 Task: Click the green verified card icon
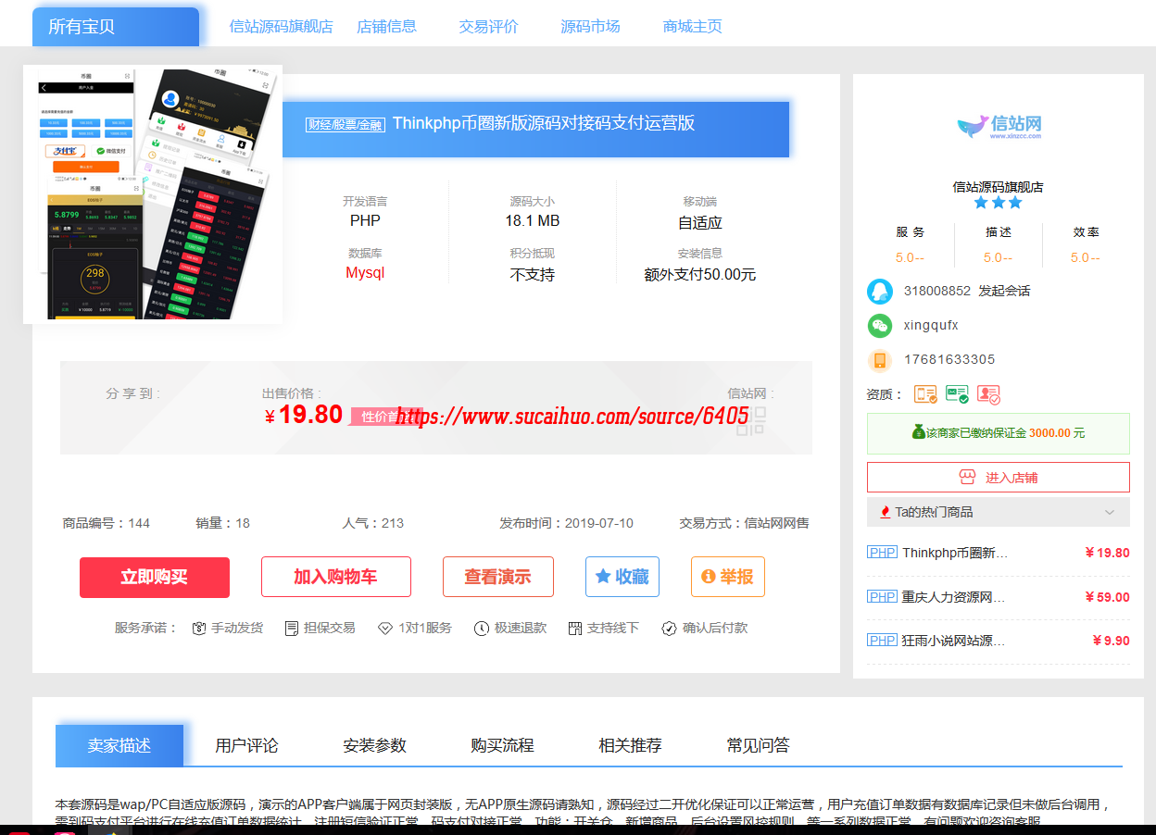(957, 394)
